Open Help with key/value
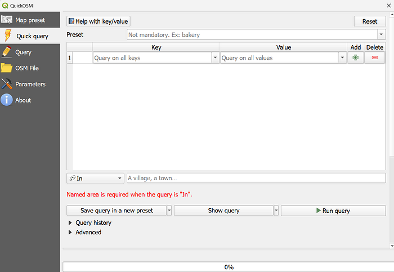The width and height of the screenshot is (394, 272). click(98, 21)
